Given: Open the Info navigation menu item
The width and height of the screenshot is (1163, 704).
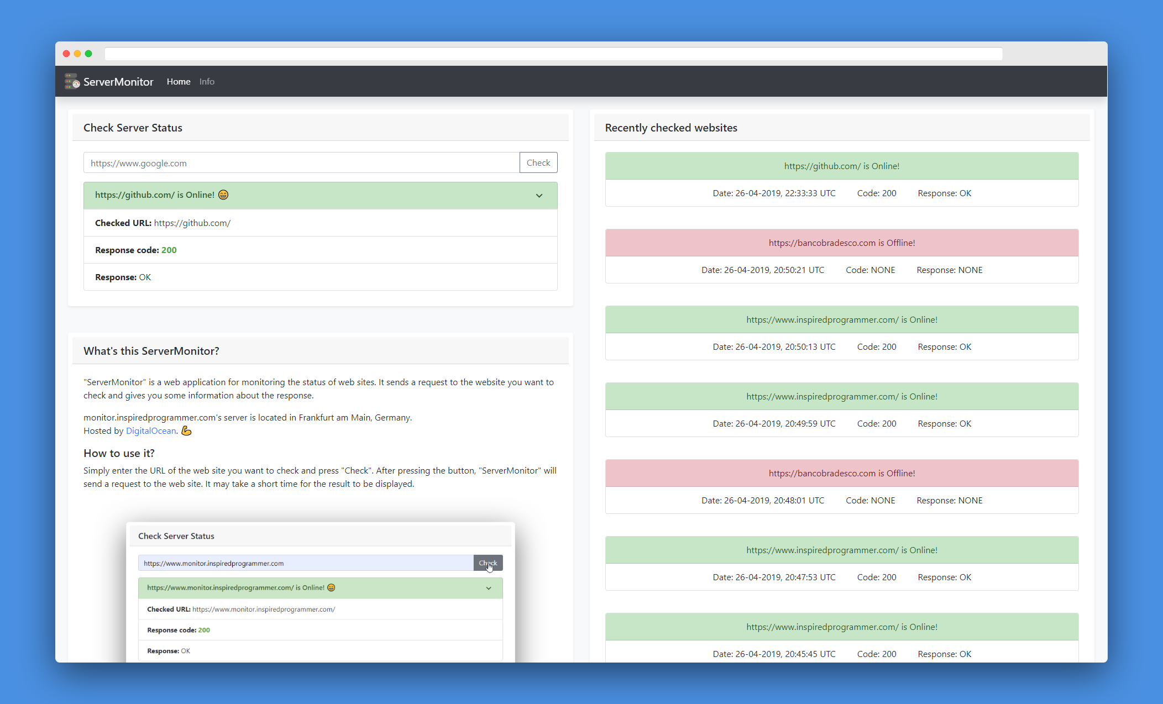Looking at the screenshot, I should point(206,81).
